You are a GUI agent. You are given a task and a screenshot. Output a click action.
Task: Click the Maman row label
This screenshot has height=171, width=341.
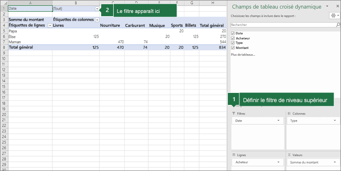[x=15, y=42]
